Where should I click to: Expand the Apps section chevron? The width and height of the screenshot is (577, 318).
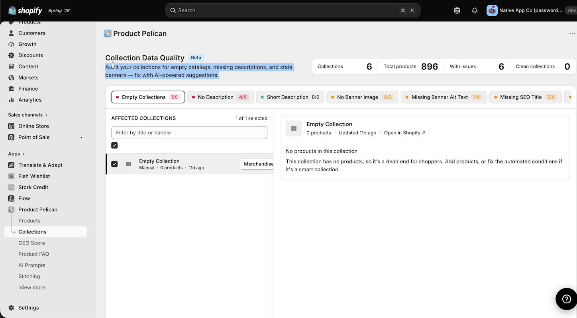[x=24, y=154]
